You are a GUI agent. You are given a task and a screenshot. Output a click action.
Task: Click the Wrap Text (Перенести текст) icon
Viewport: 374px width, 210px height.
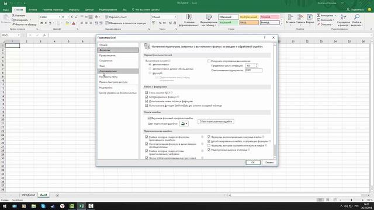pos(107,17)
